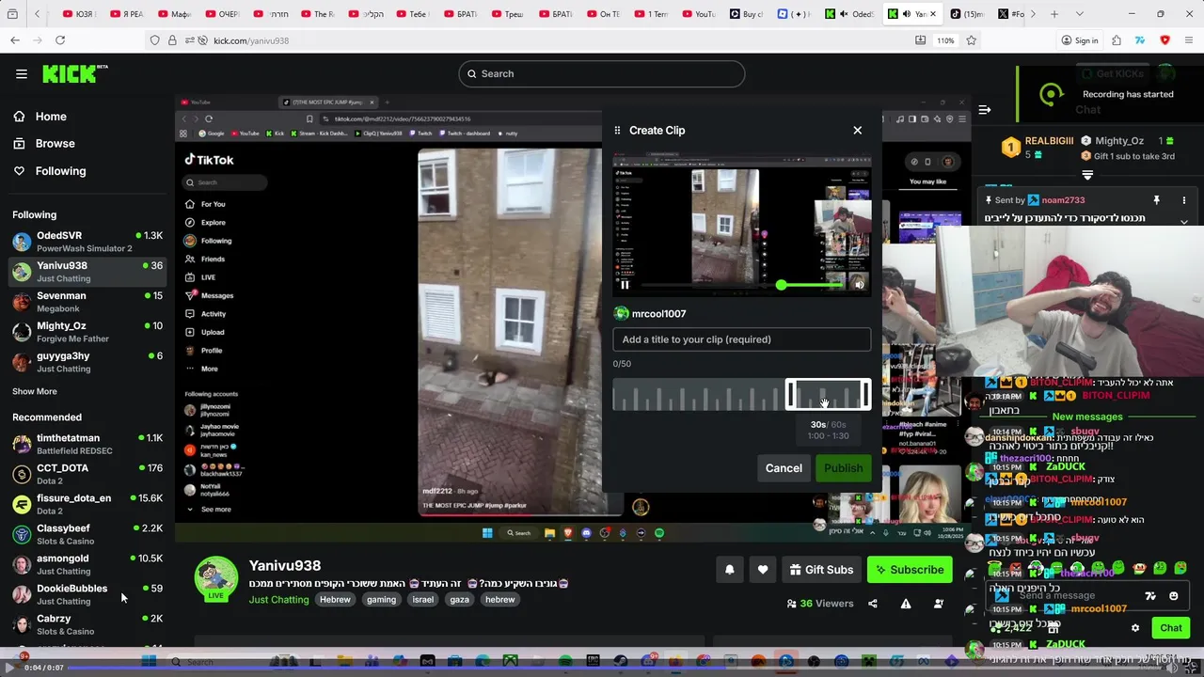Switch to the TikTok (15) tab
The image size is (1204, 677).
968,14
